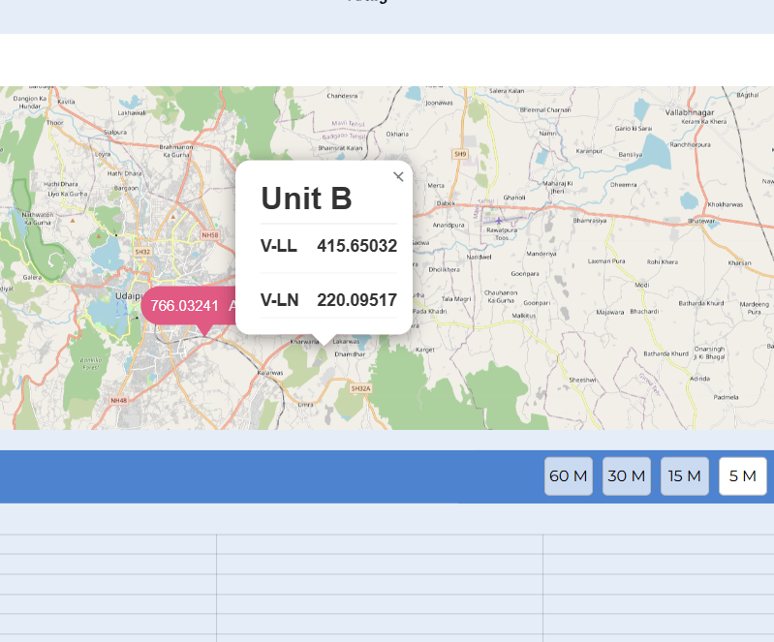Screen dimensions: 774x642
Task: Click the SH32 road shield near Udaipur
Action: [142, 252]
